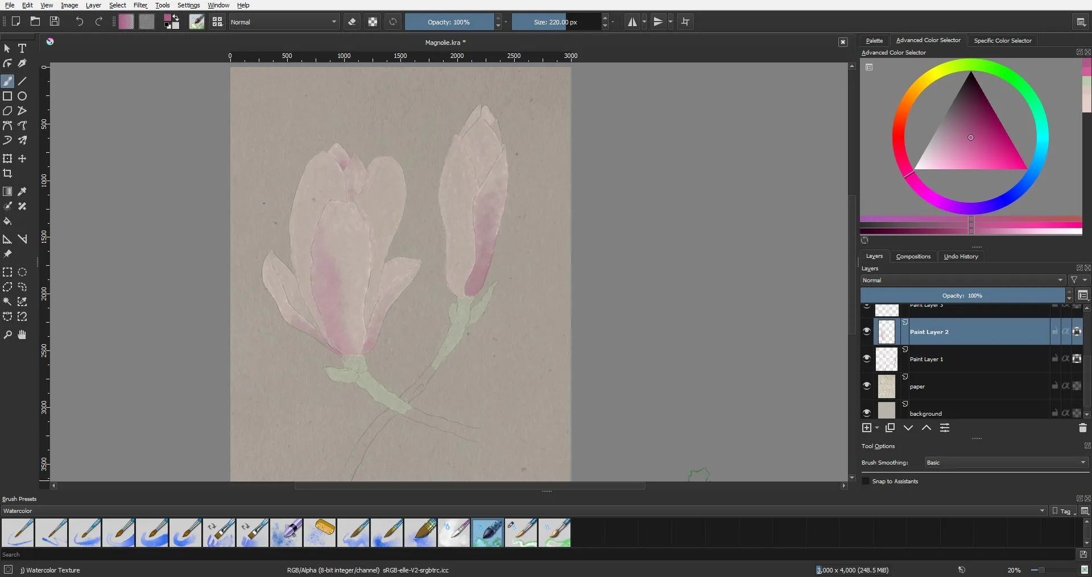
Task: Switch to the Undo History tab
Action: coord(961,257)
